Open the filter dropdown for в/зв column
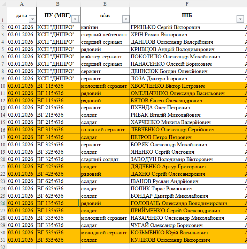Viewport: 247px width, 249px height. (126, 19)
